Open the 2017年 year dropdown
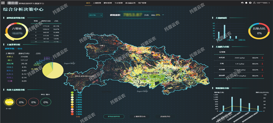The width and height of the screenshot is (273, 123). (x=96, y=15)
